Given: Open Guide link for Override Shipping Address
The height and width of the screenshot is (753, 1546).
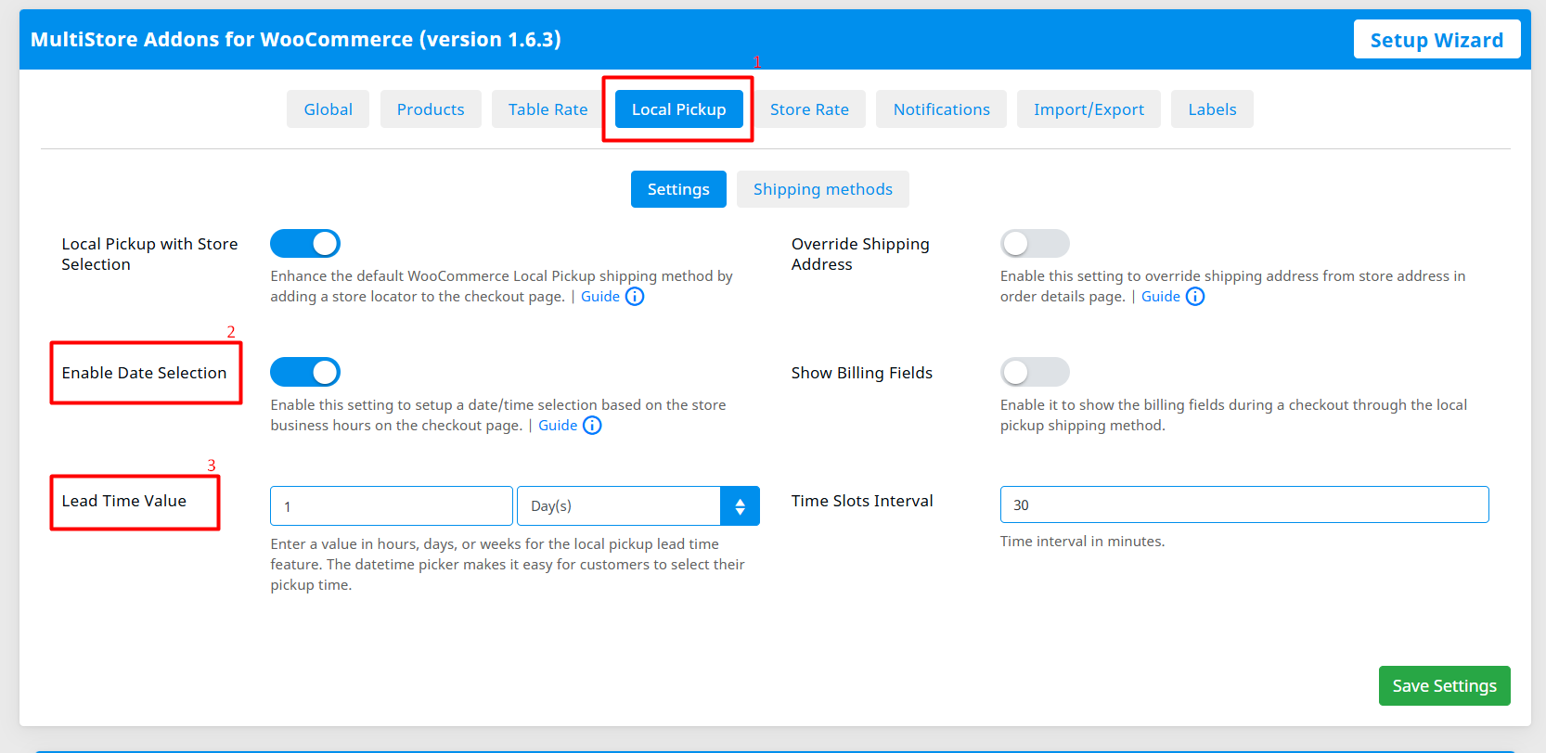Looking at the screenshot, I should point(1161,297).
